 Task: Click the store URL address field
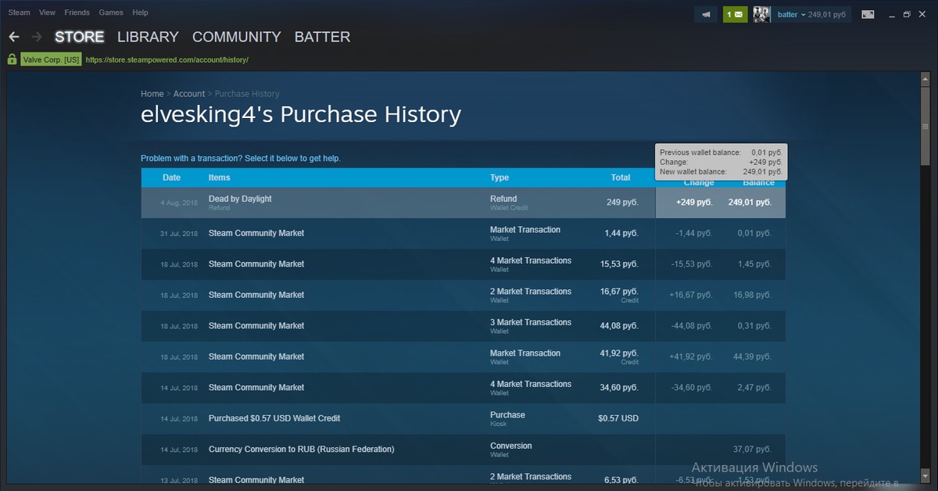click(x=167, y=59)
